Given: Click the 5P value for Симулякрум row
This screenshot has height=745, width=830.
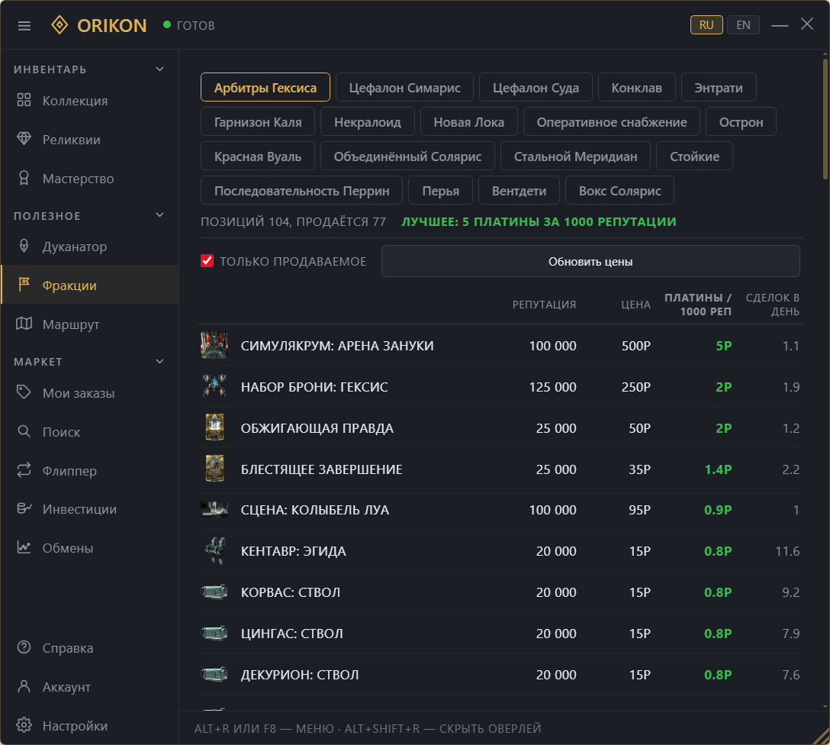Looking at the screenshot, I should click(x=724, y=345).
